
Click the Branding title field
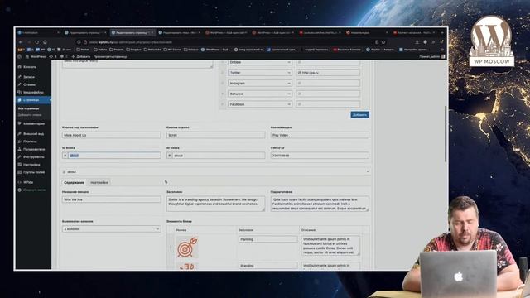coord(267,266)
